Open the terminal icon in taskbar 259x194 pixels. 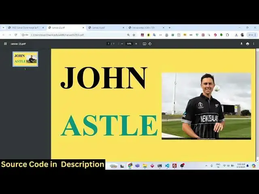point(159,166)
